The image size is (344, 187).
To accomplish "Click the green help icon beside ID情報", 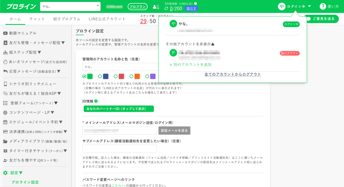I will click(x=96, y=101).
